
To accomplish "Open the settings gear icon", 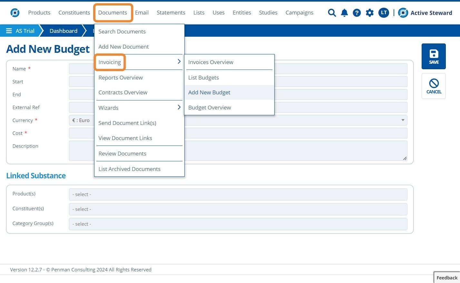I will click(370, 13).
